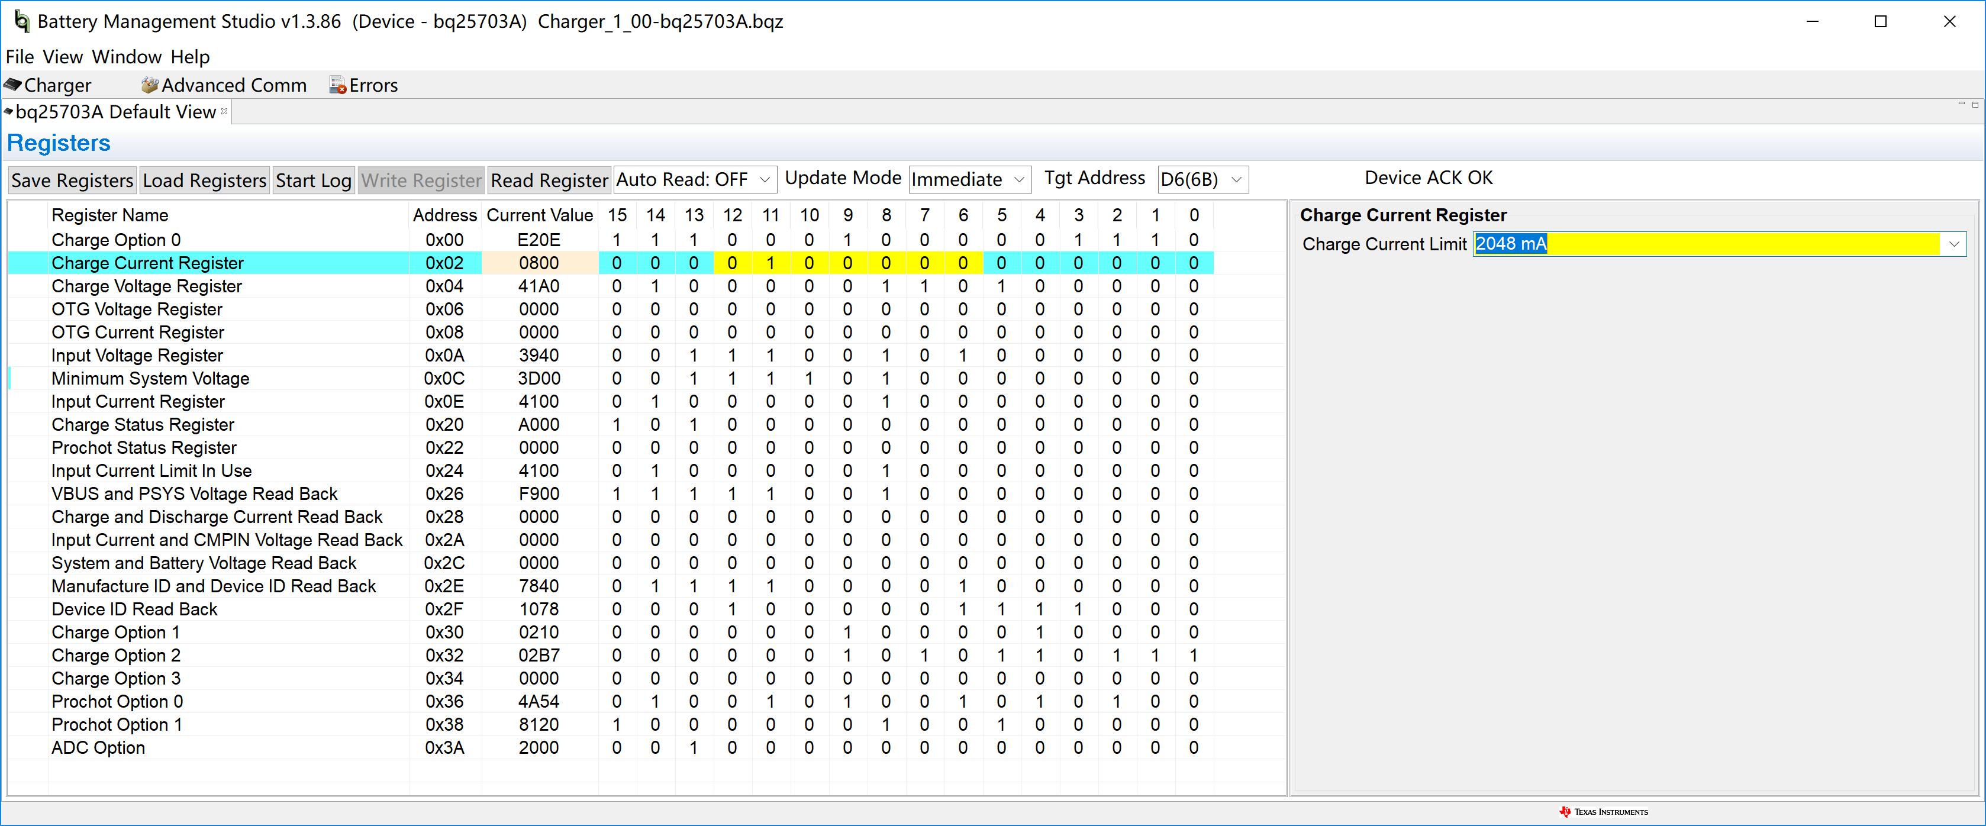
Task: Click the Device ACK OK status
Action: point(1429,178)
